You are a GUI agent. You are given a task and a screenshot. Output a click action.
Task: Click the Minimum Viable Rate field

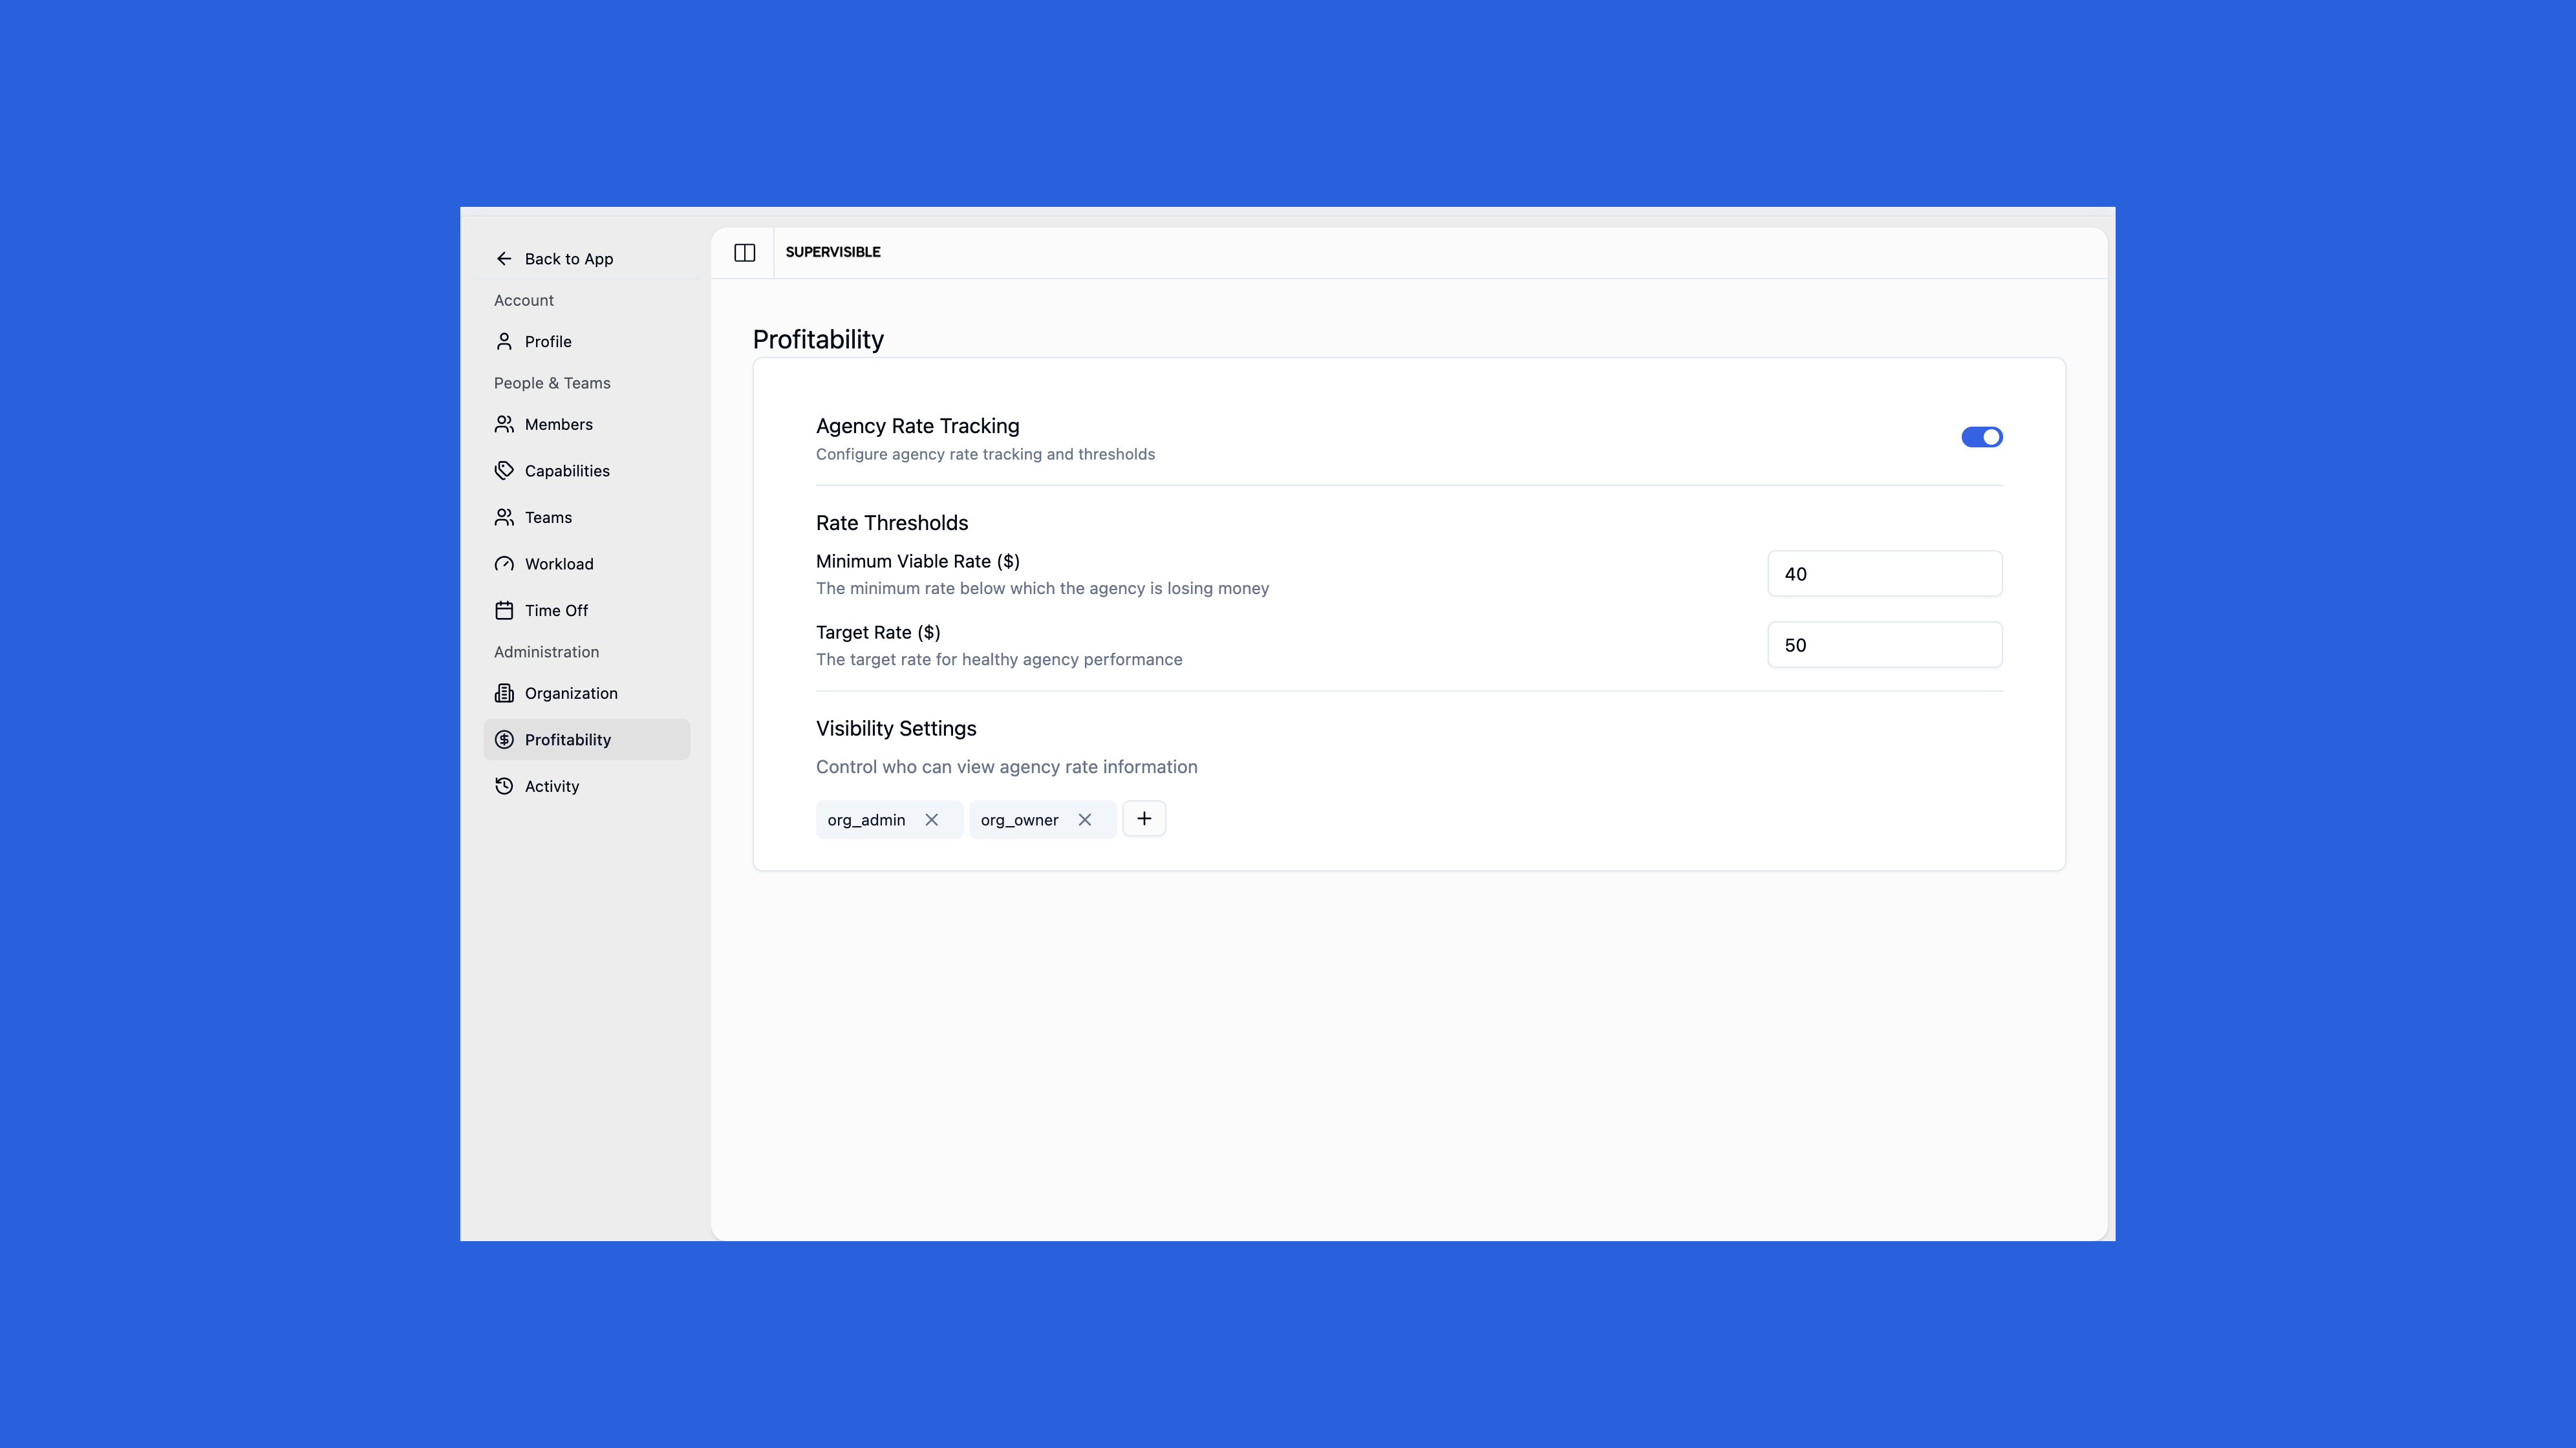pyautogui.click(x=1884, y=574)
